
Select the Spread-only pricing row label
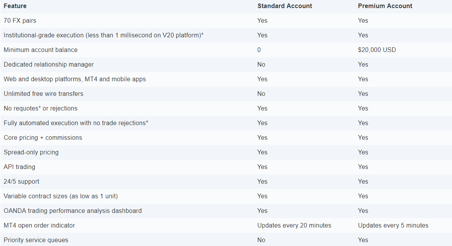tap(31, 152)
